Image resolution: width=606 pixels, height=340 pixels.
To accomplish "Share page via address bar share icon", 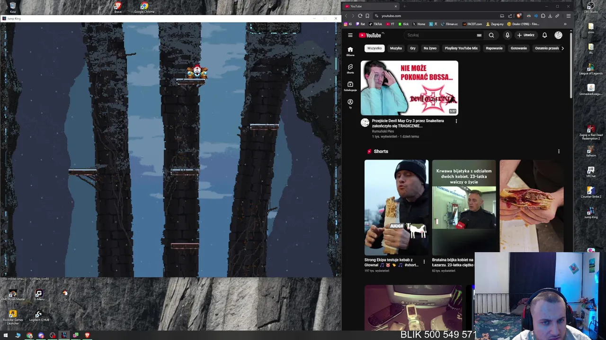I will click(510, 16).
